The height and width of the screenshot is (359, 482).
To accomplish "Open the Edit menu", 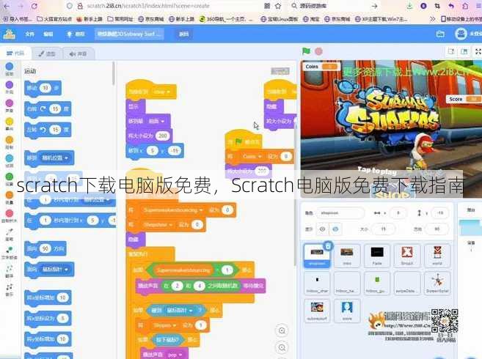I will point(48,34).
